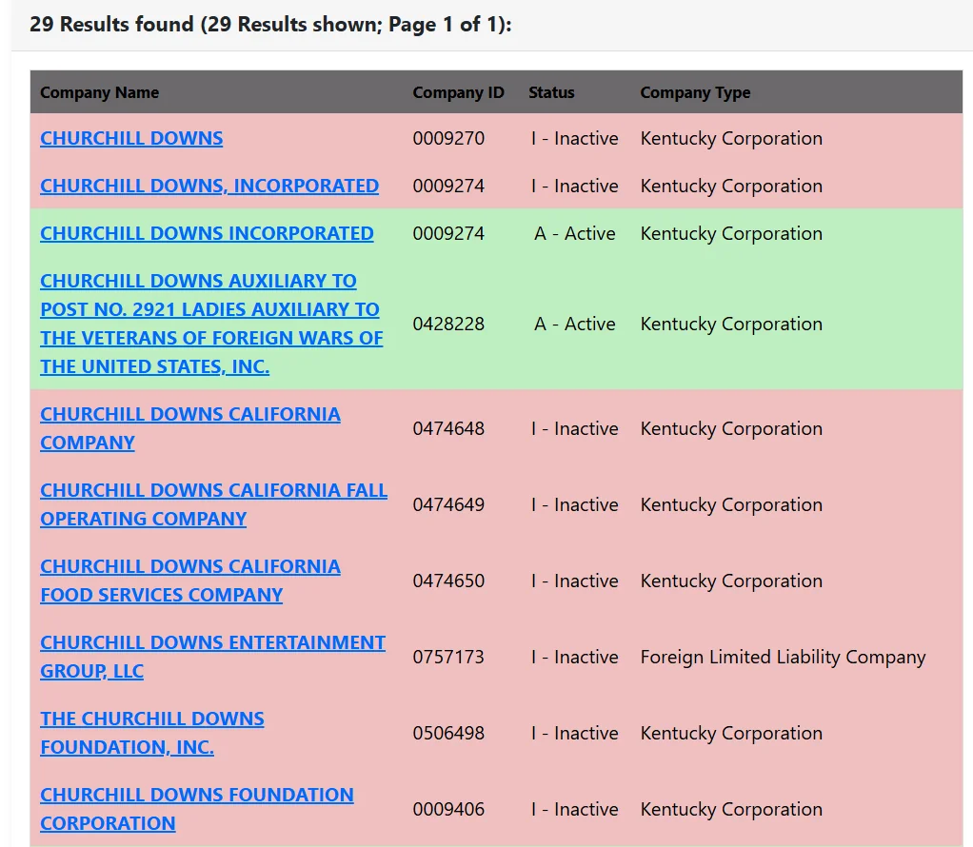The image size is (973, 847).
Task: Open The Churchill Downs Foundation, Inc. link
Action: [152, 733]
